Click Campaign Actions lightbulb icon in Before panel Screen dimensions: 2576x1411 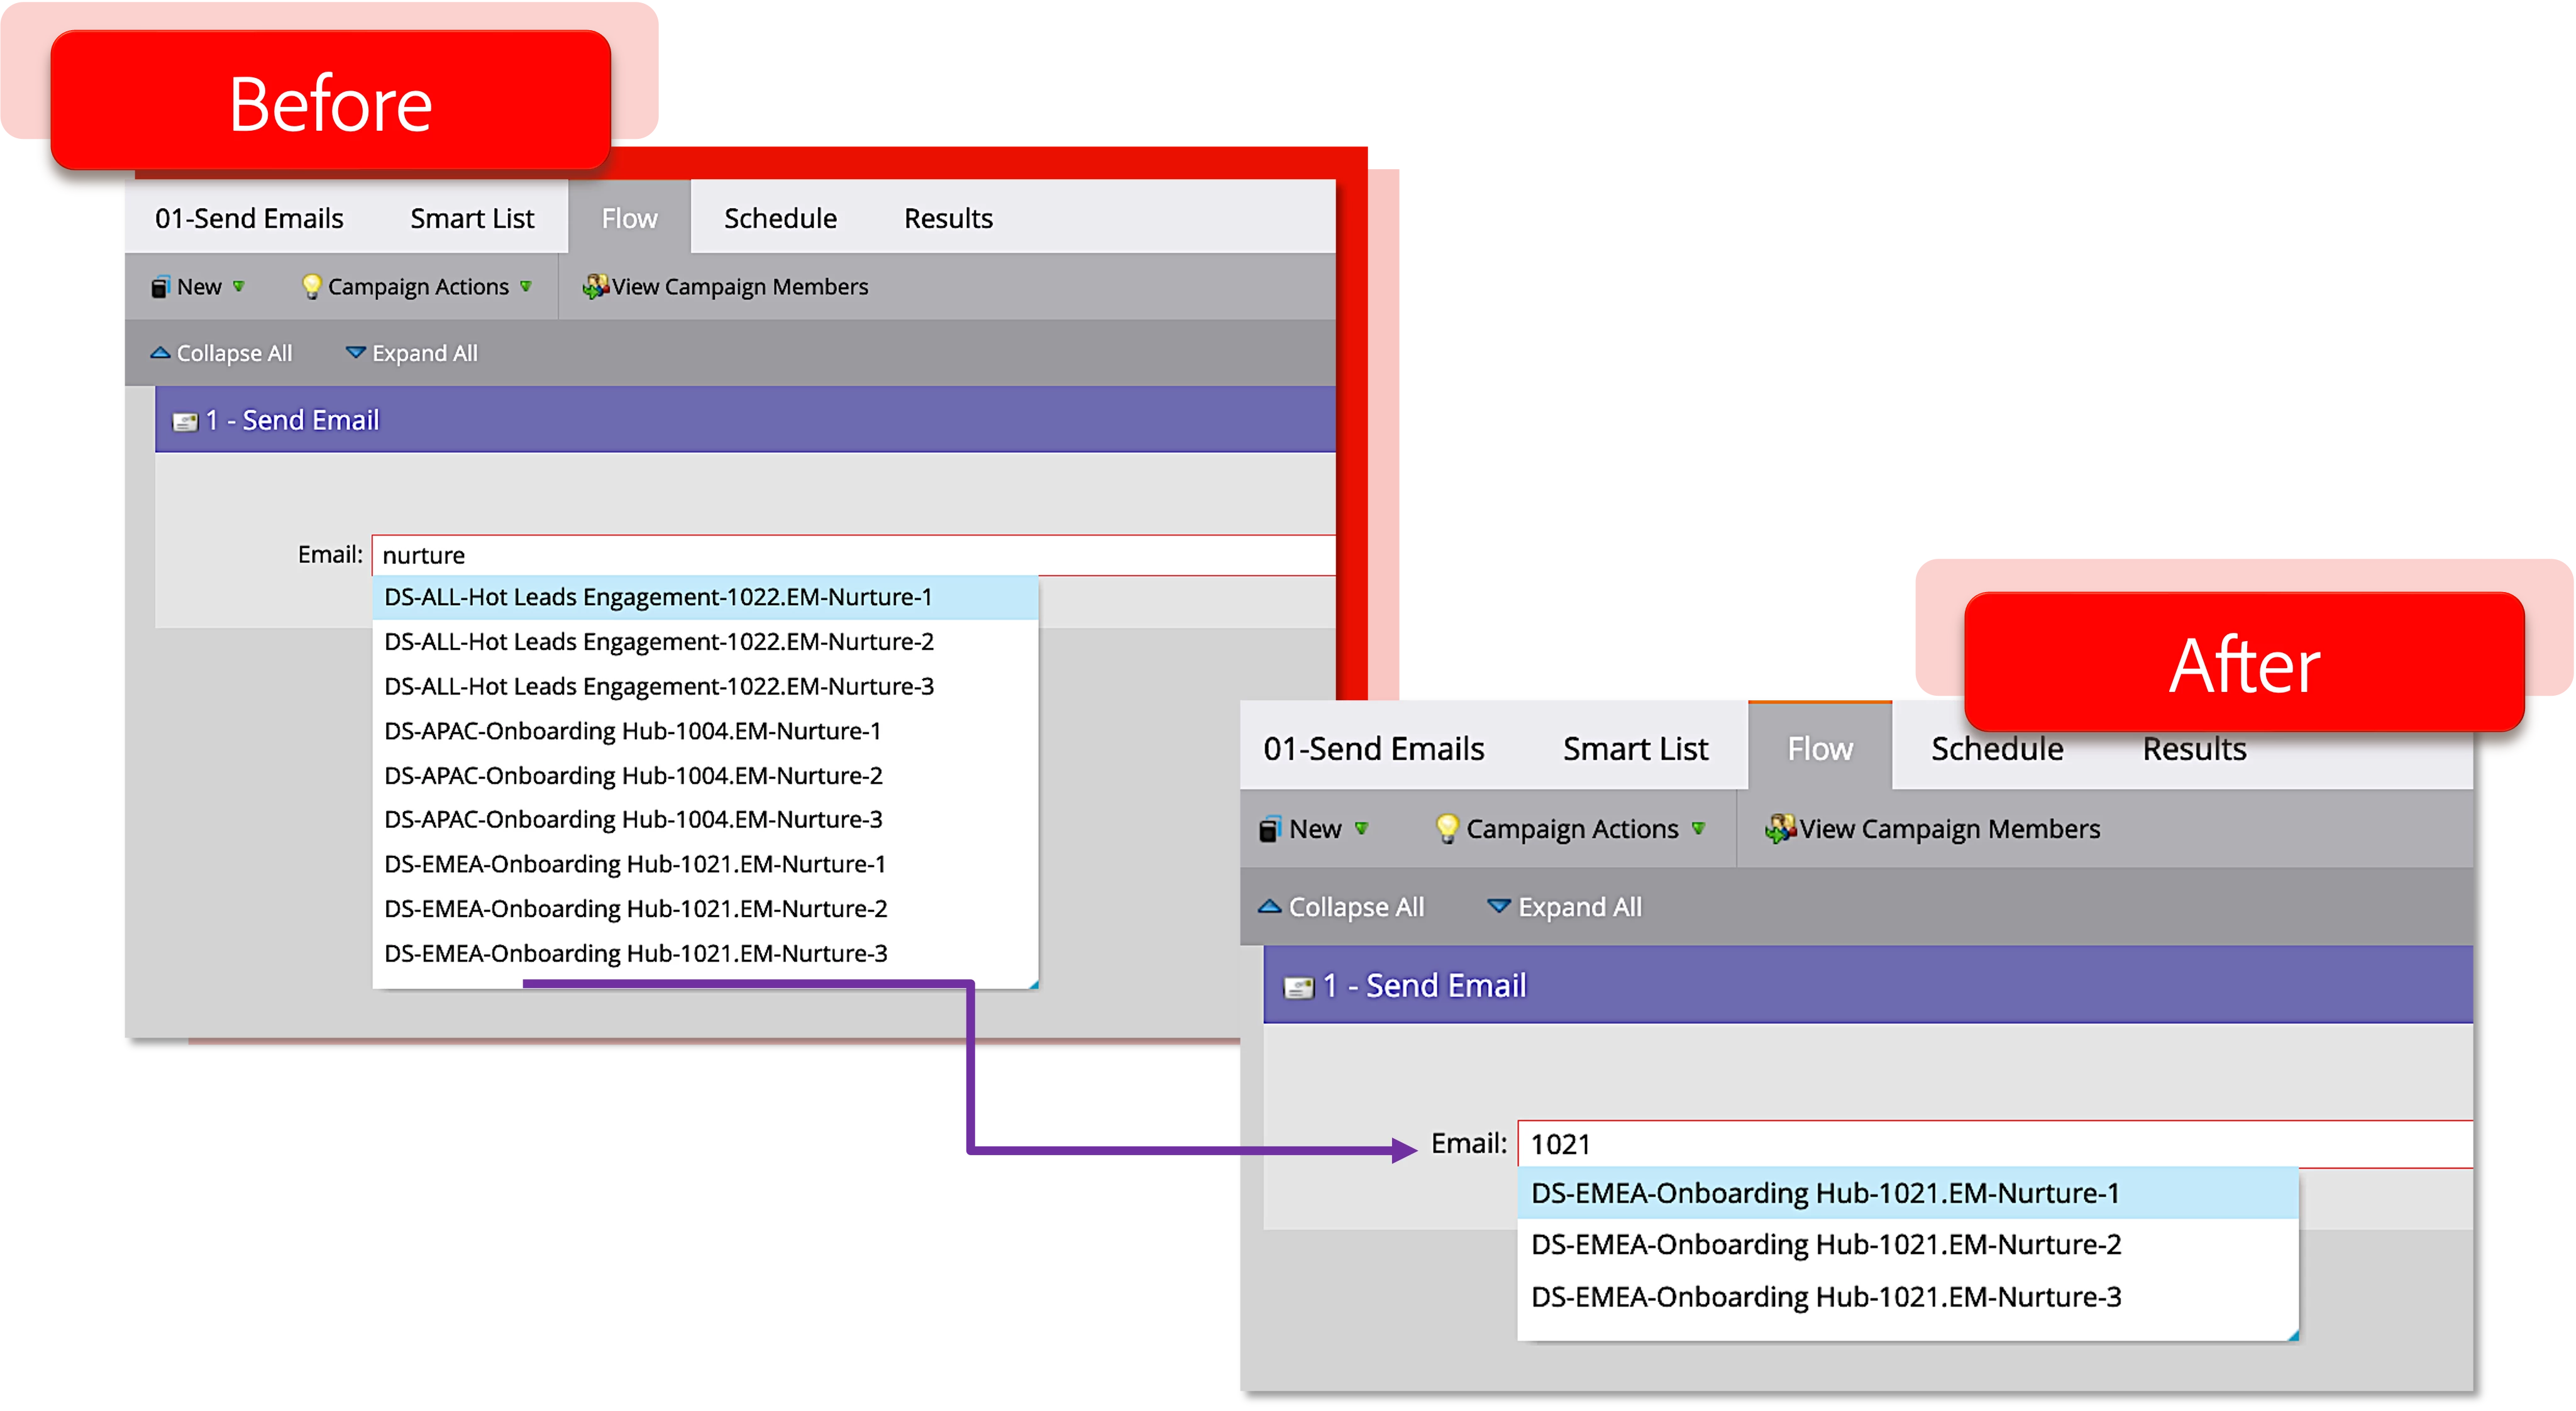coord(311,287)
